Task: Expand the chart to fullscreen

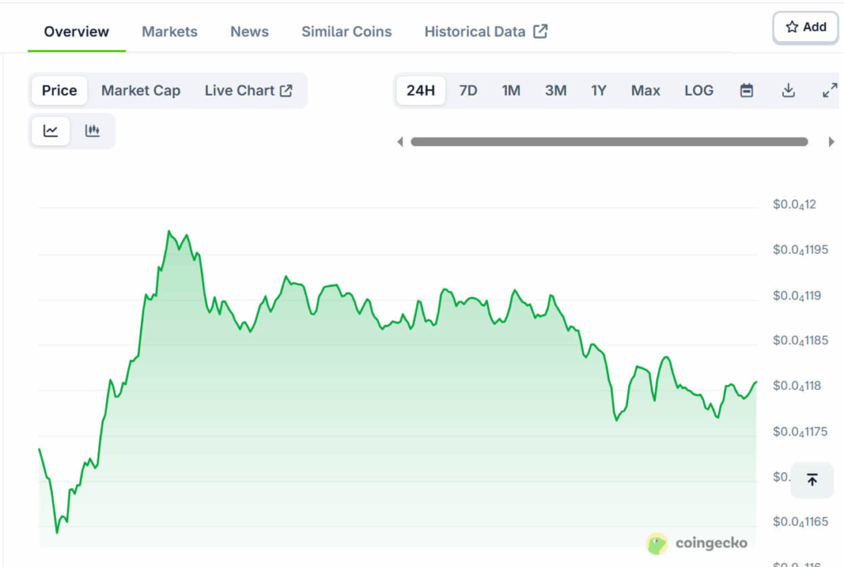Action: pos(829,91)
